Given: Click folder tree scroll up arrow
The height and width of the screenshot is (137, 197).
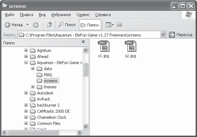Looking at the screenshot, I should (x=85, y=50).
